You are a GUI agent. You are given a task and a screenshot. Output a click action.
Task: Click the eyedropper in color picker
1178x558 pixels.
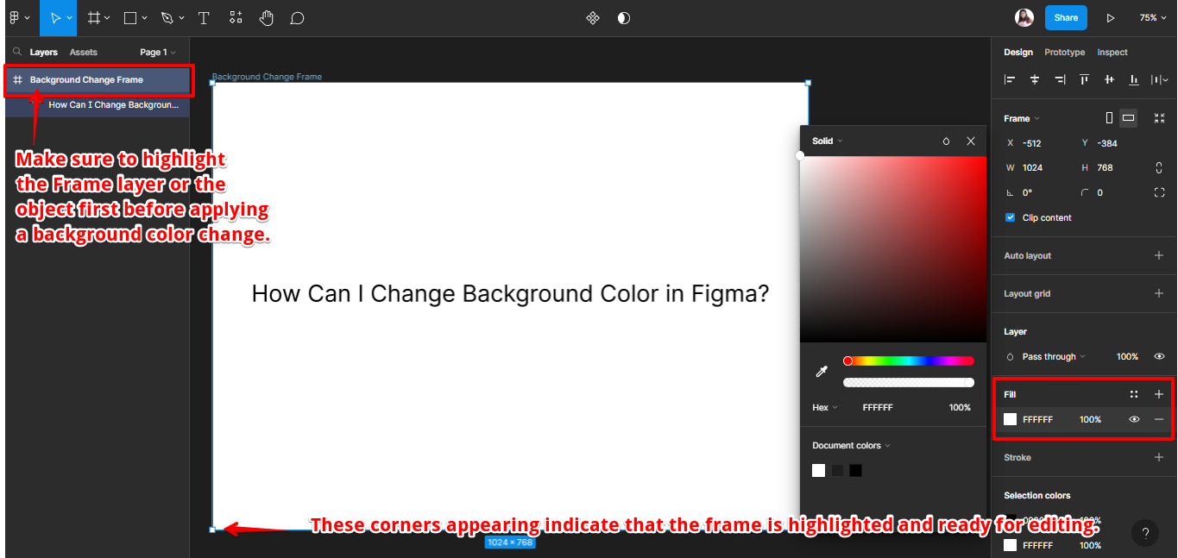[x=822, y=372]
